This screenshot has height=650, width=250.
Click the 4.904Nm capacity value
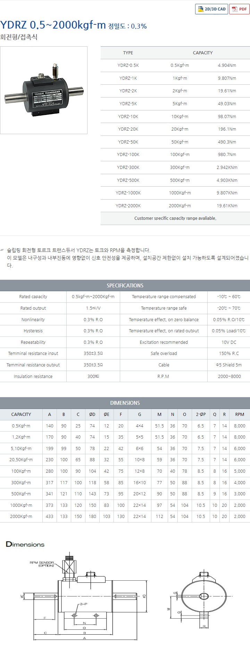point(227,65)
